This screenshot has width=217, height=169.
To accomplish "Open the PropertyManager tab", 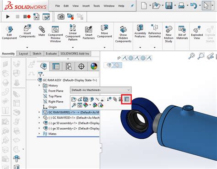I will tap(56, 66).
